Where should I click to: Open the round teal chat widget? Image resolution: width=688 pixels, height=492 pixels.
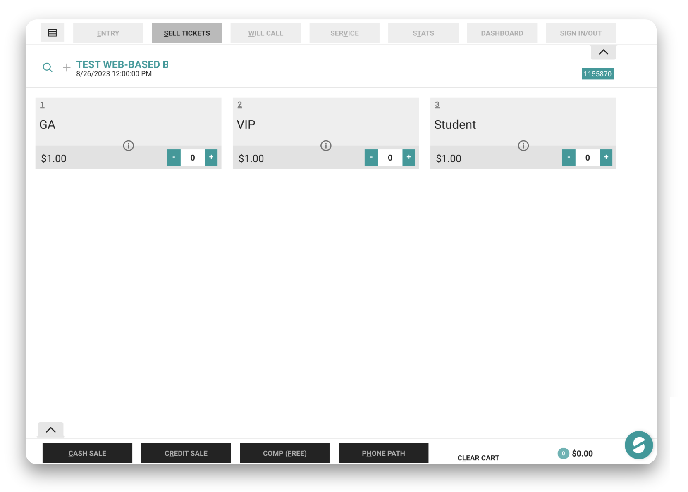coord(639,445)
